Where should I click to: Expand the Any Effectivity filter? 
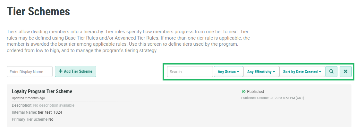(261, 72)
